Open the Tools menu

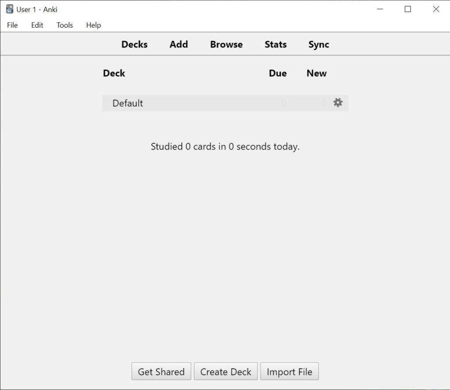tap(65, 25)
